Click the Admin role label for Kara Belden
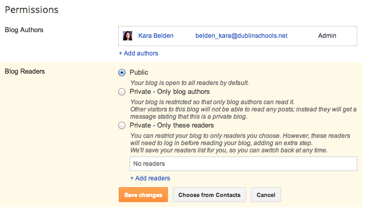366x212 pixels. [x=327, y=36]
